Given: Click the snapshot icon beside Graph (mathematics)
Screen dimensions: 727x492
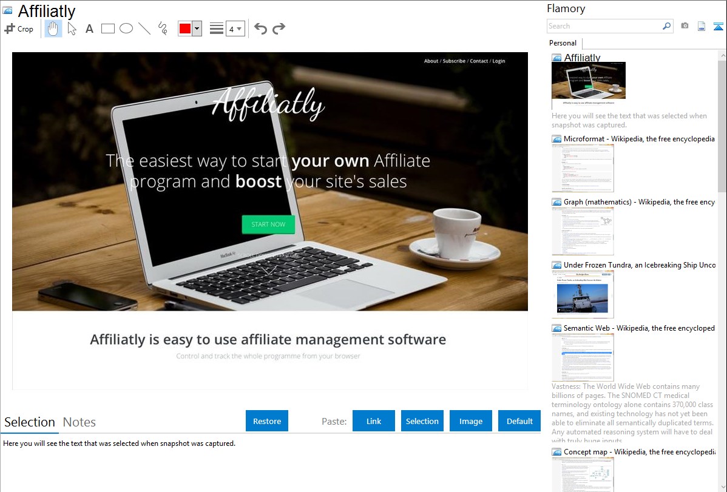Looking at the screenshot, I should pos(556,202).
